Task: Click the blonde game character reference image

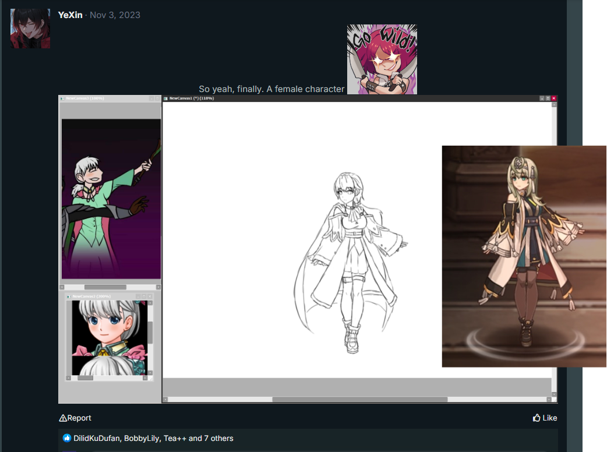Action: (x=524, y=256)
